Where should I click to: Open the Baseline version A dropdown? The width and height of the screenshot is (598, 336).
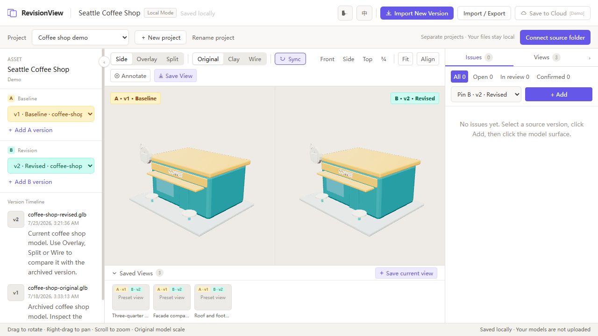click(x=51, y=114)
